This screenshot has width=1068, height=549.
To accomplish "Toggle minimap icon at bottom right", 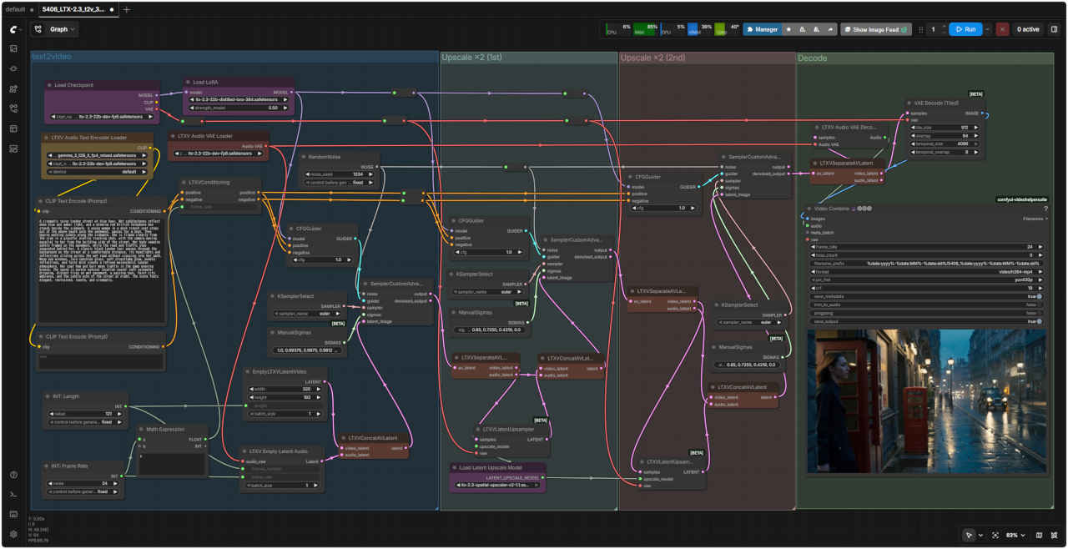I will [1039, 535].
